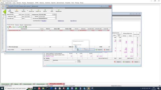Open Yandex Browser from the taskbar
Image resolution: width=161 pixels, height=90 pixels.
60,88
